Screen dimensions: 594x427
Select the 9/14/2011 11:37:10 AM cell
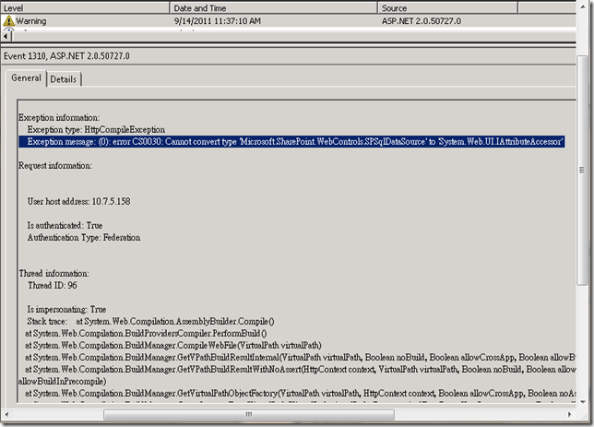218,21
